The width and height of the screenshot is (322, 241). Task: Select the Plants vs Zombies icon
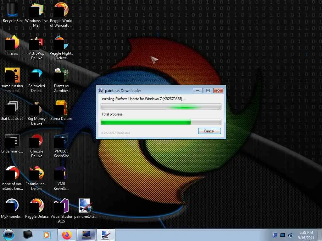point(61,80)
